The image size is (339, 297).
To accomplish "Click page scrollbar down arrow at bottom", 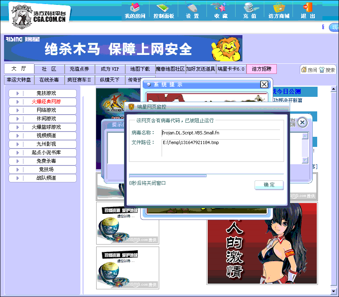I will coord(333,291).
